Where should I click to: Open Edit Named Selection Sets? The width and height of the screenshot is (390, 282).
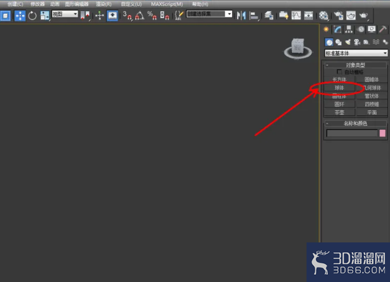[x=179, y=16]
